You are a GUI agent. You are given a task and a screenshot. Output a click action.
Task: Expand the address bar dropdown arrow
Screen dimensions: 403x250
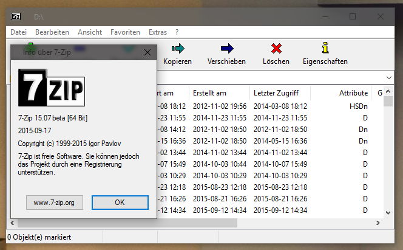coord(389,77)
